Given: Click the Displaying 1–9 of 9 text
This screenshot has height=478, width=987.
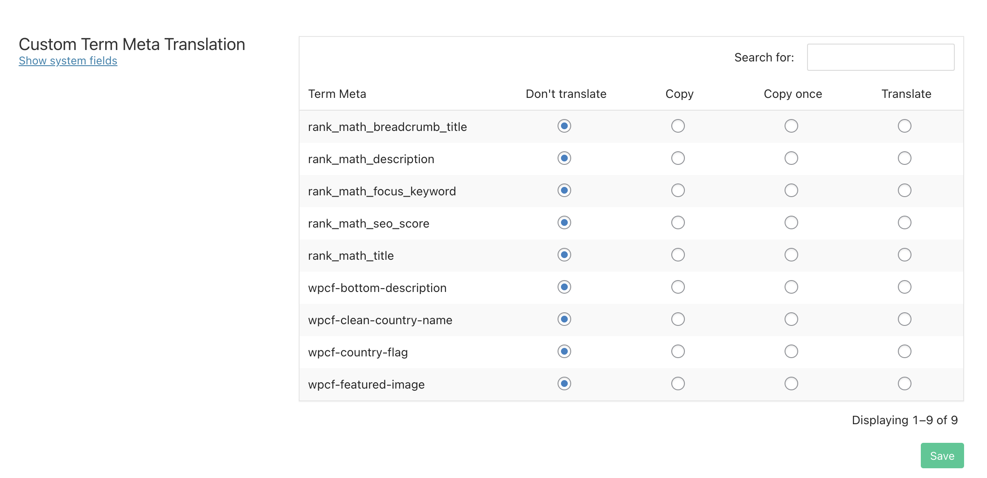Looking at the screenshot, I should coord(905,420).
